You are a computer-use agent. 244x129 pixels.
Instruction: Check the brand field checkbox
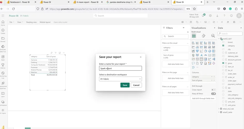tap(223, 42)
